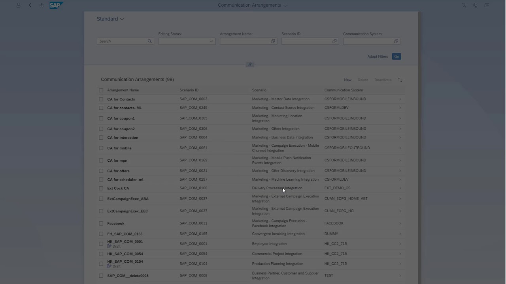
Task: Open details arrow for FH_SAP_COM_0166
Action: (x=400, y=234)
